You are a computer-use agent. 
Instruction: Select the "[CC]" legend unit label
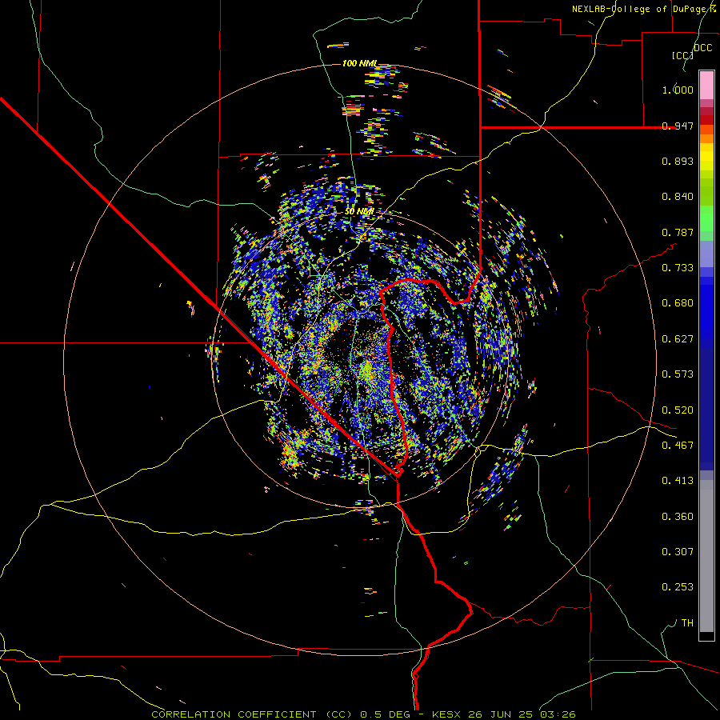point(682,55)
